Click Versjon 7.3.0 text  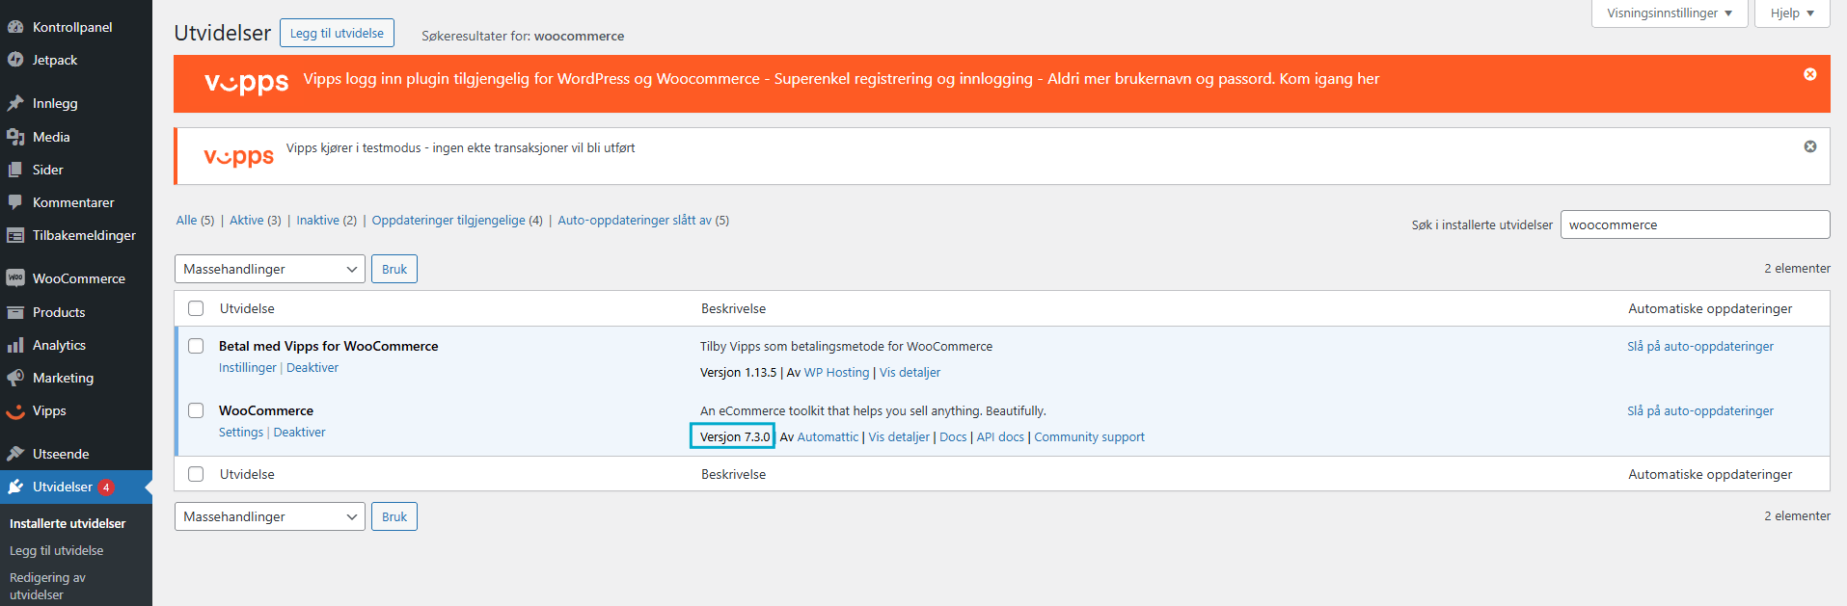[x=734, y=437]
